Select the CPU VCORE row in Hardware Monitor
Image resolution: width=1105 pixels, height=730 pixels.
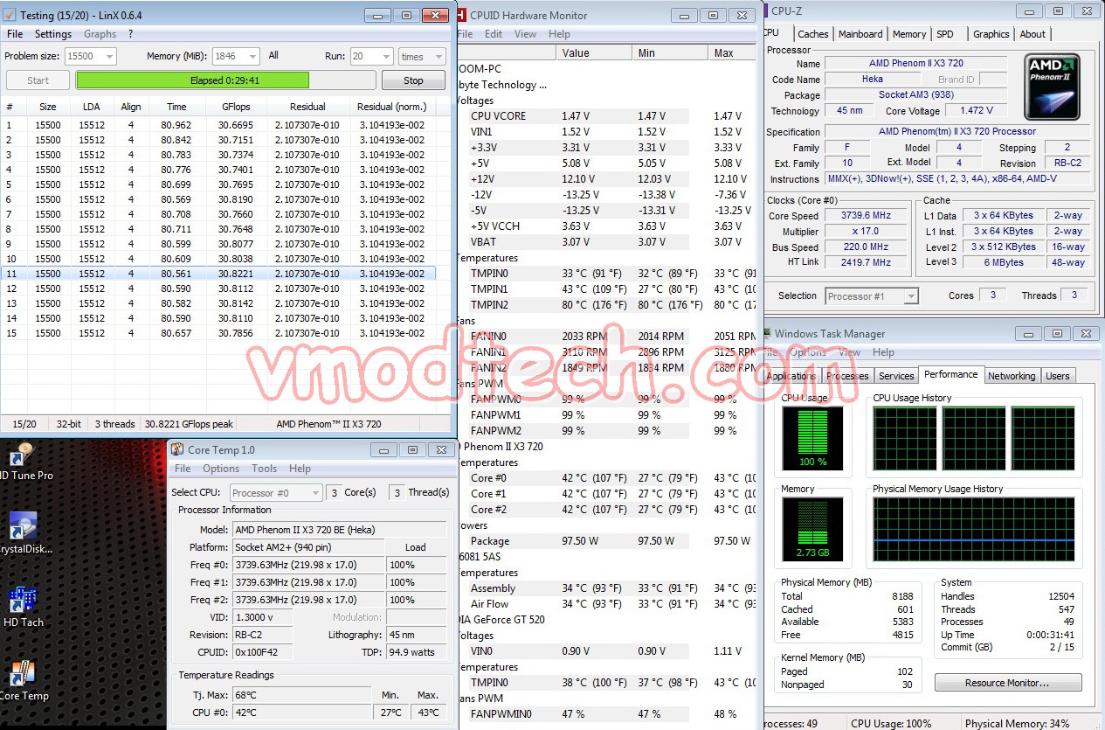606,116
